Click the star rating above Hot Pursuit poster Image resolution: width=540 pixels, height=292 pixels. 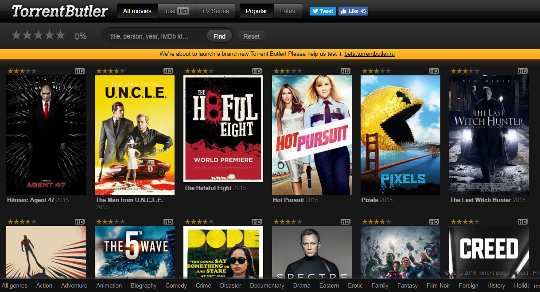[288, 71]
